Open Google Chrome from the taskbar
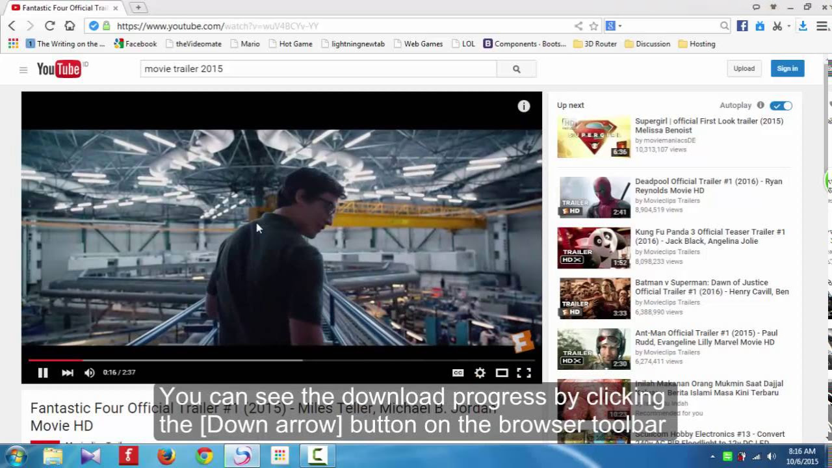 [204, 456]
